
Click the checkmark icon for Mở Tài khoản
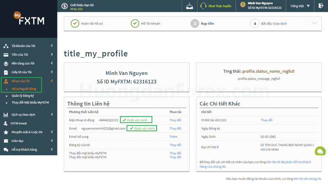(x=135, y=23)
